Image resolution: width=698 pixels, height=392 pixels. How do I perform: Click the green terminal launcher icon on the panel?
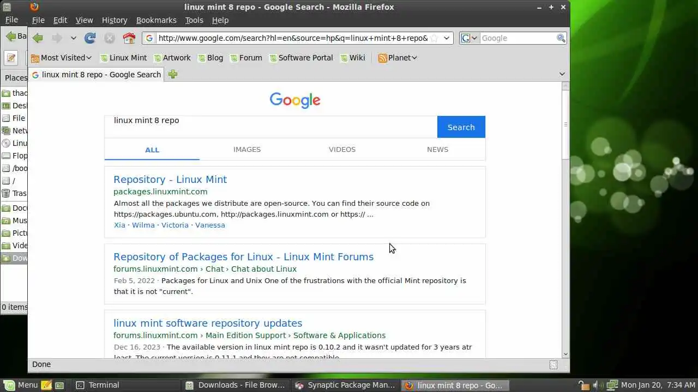click(x=59, y=385)
